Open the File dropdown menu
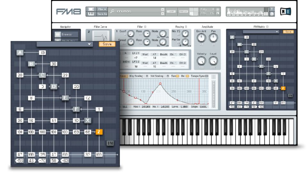This screenshot has width=307, height=189. click(102, 9)
